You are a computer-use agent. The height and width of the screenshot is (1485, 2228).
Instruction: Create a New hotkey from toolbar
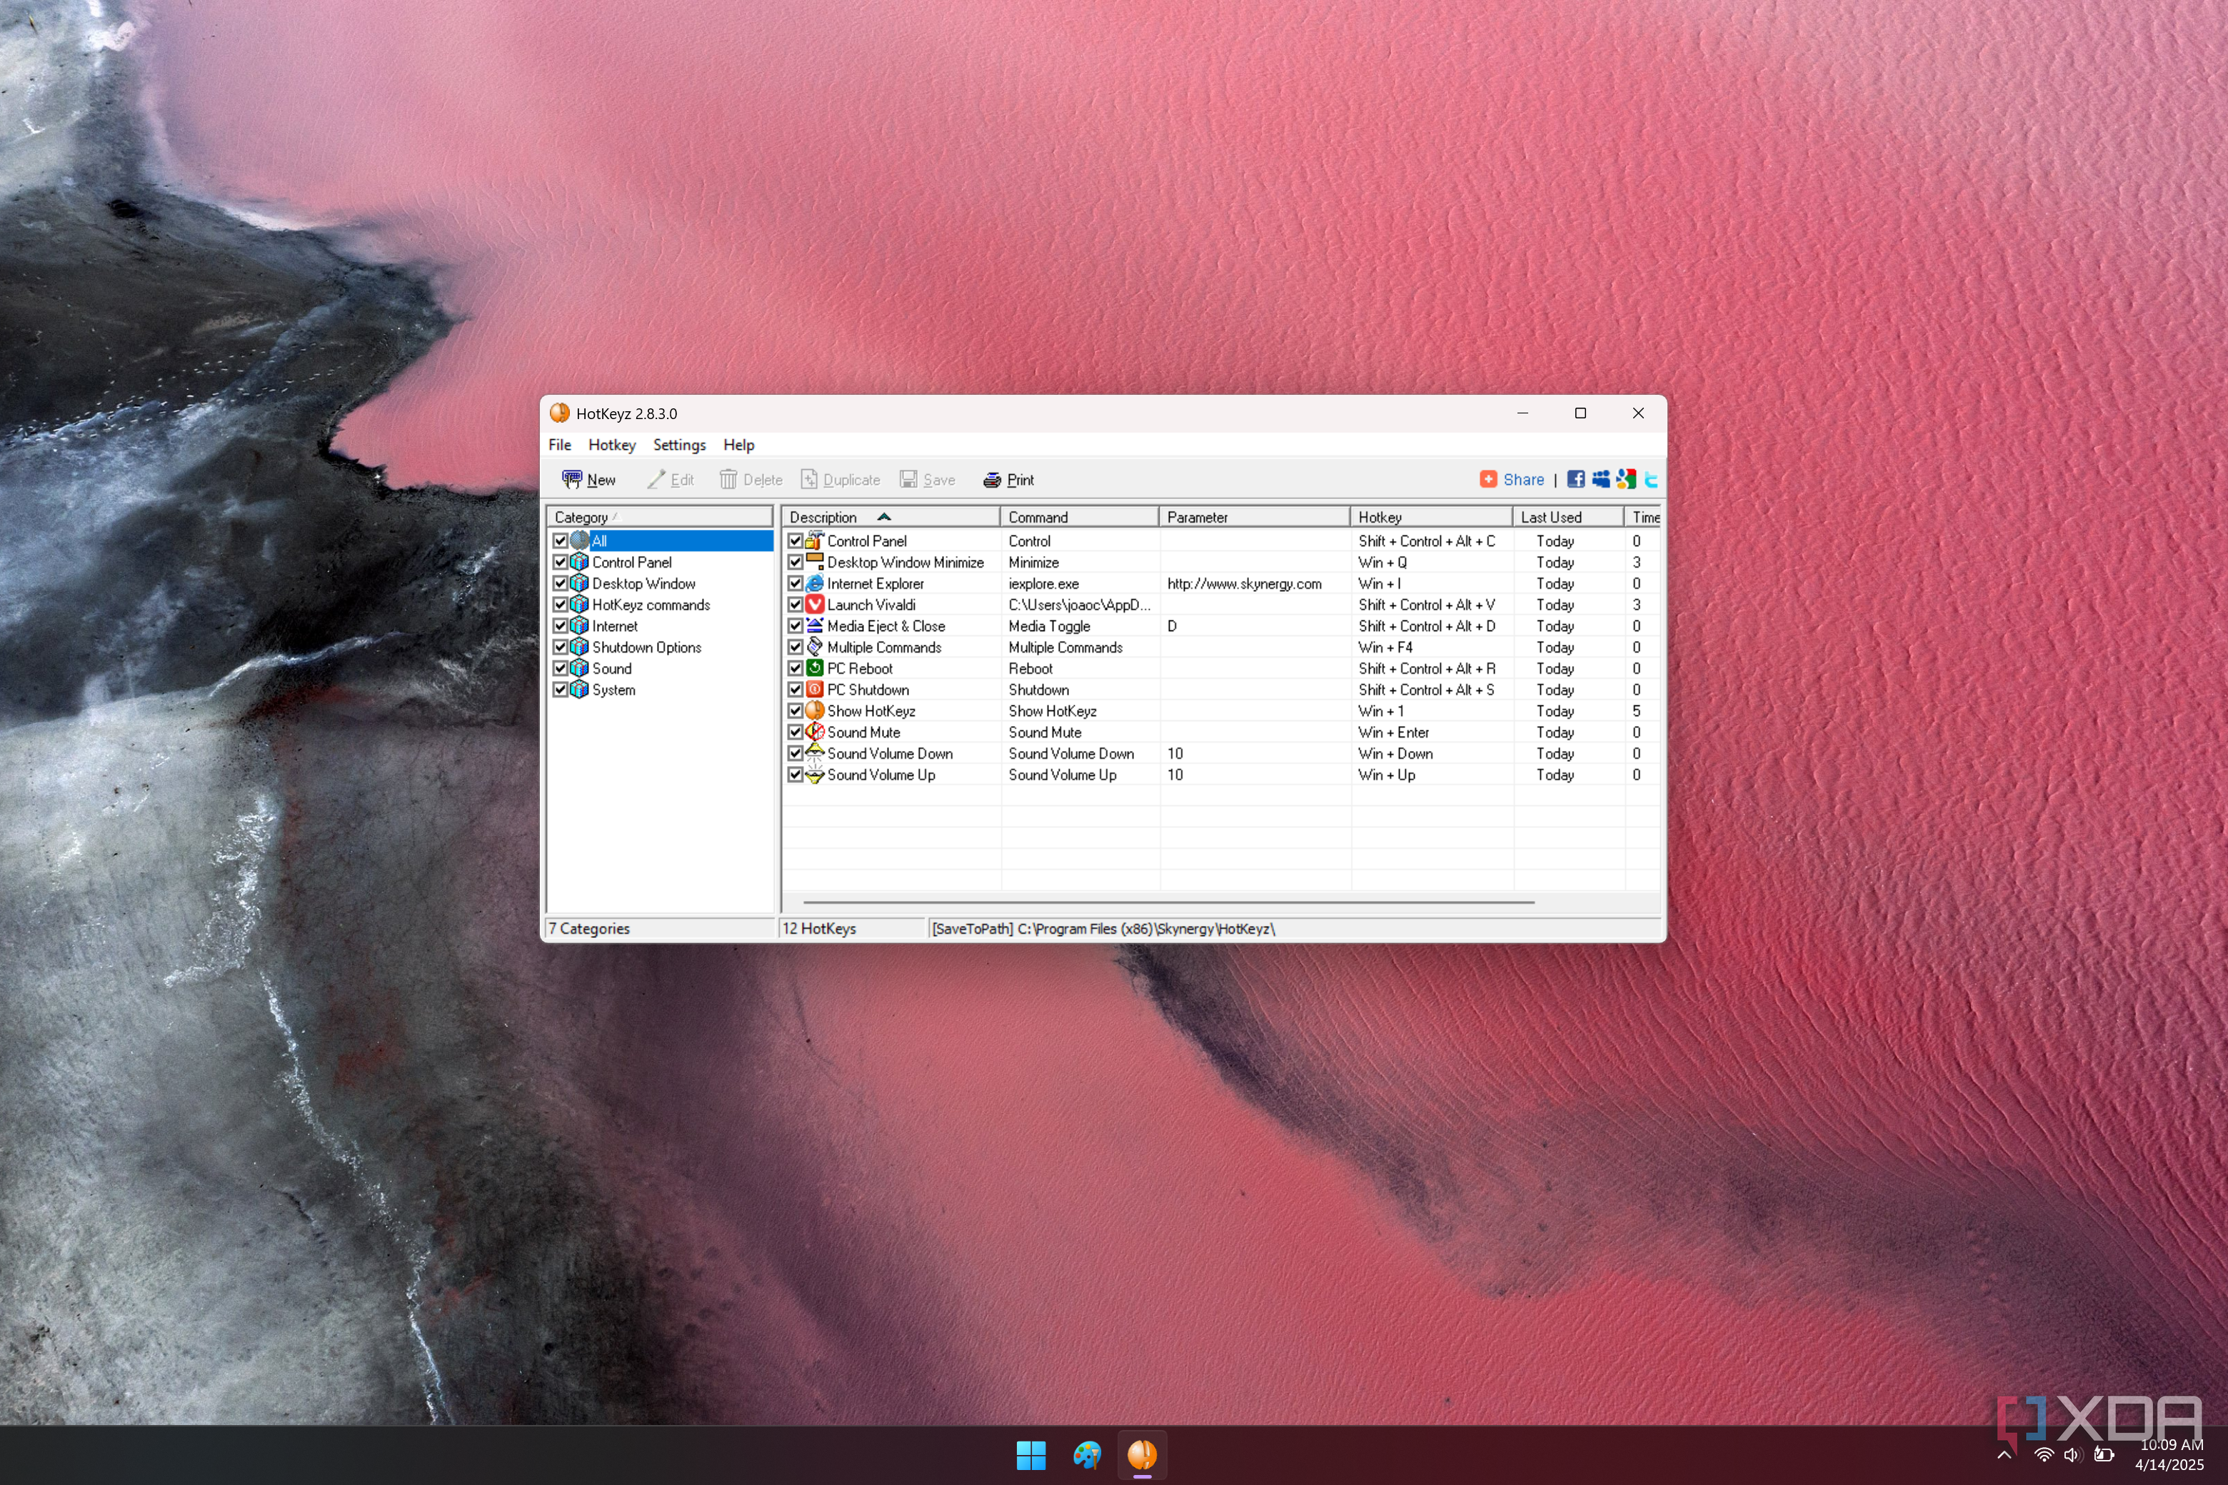click(589, 480)
